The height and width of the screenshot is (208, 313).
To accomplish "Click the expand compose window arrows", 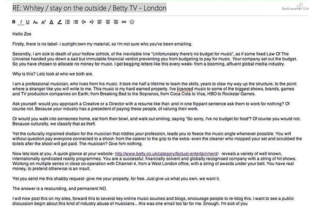I will tap(299, 6).
